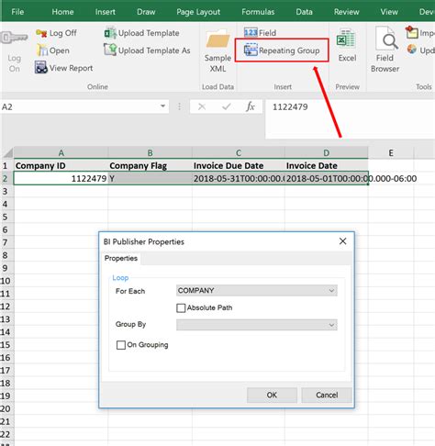This screenshot has height=446, width=435.
Task: Click the Invoice Due Date header cell
Action: pyautogui.click(x=239, y=165)
